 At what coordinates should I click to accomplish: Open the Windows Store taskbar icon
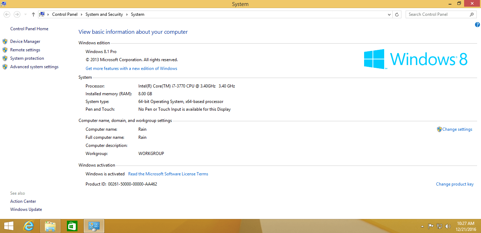(x=72, y=226)
